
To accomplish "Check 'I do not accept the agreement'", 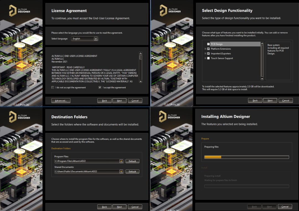I will click(x=53, y=88).
